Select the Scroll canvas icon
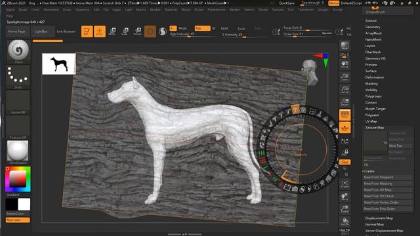 pyautogui.click(x=345, y=64)
